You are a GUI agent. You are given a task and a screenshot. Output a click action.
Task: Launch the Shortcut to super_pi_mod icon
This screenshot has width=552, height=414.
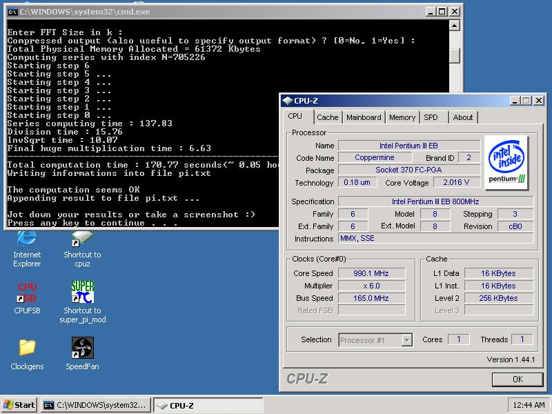[x=82, y=302]
